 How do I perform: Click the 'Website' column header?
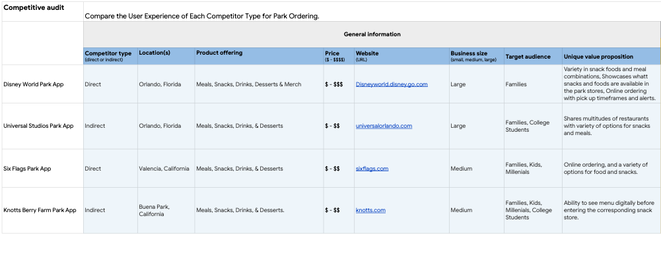pos(401,56)
